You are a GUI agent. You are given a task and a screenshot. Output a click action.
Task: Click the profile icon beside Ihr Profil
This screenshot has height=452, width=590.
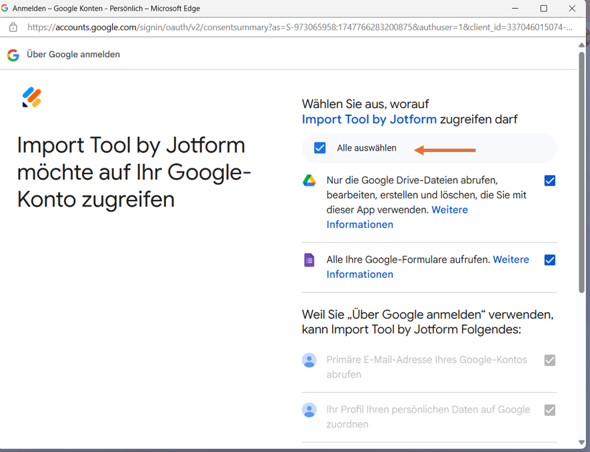(309, 410)
